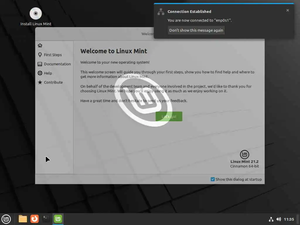Open Documentation in the sidebar

[x=54, y=64]
